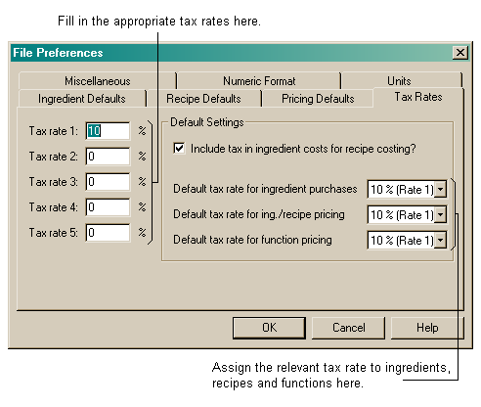This screenshot has height=407, width=481.
Task: Click the 'Default tax rate for function pricing' label
Action: coord(252,240)
